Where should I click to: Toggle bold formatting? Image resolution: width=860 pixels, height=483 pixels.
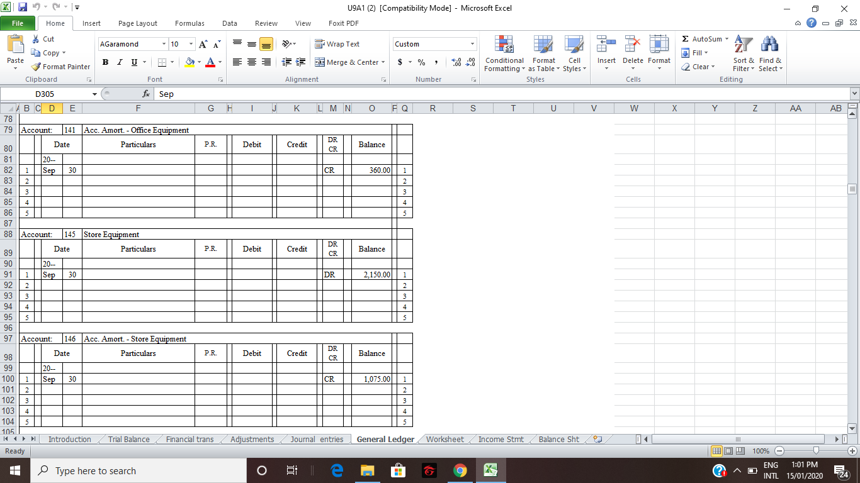[x=105, y=63]
